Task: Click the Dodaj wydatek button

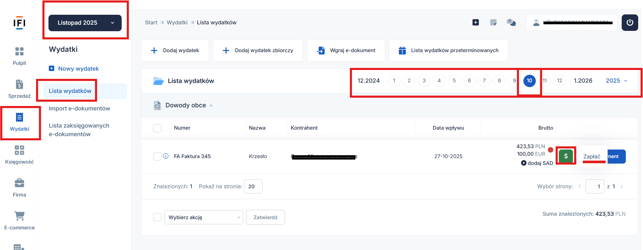Action: (x=175, y=51)
